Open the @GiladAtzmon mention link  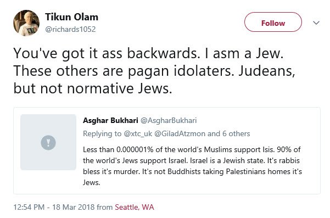(x=180, y=133)
